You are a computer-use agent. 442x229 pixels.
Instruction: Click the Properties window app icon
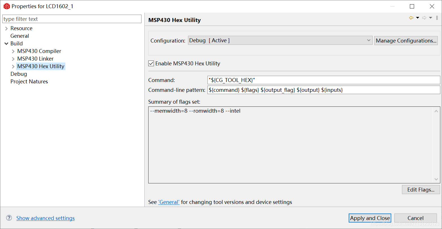6,6
